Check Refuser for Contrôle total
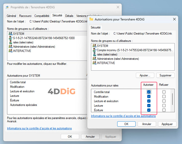This screenshot has width=182, height=144. [x=164, y=92]
